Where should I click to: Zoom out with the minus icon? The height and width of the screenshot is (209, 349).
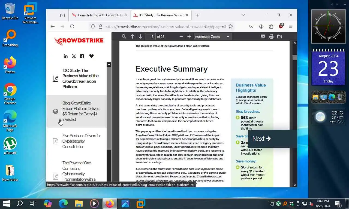click(181, 36)
